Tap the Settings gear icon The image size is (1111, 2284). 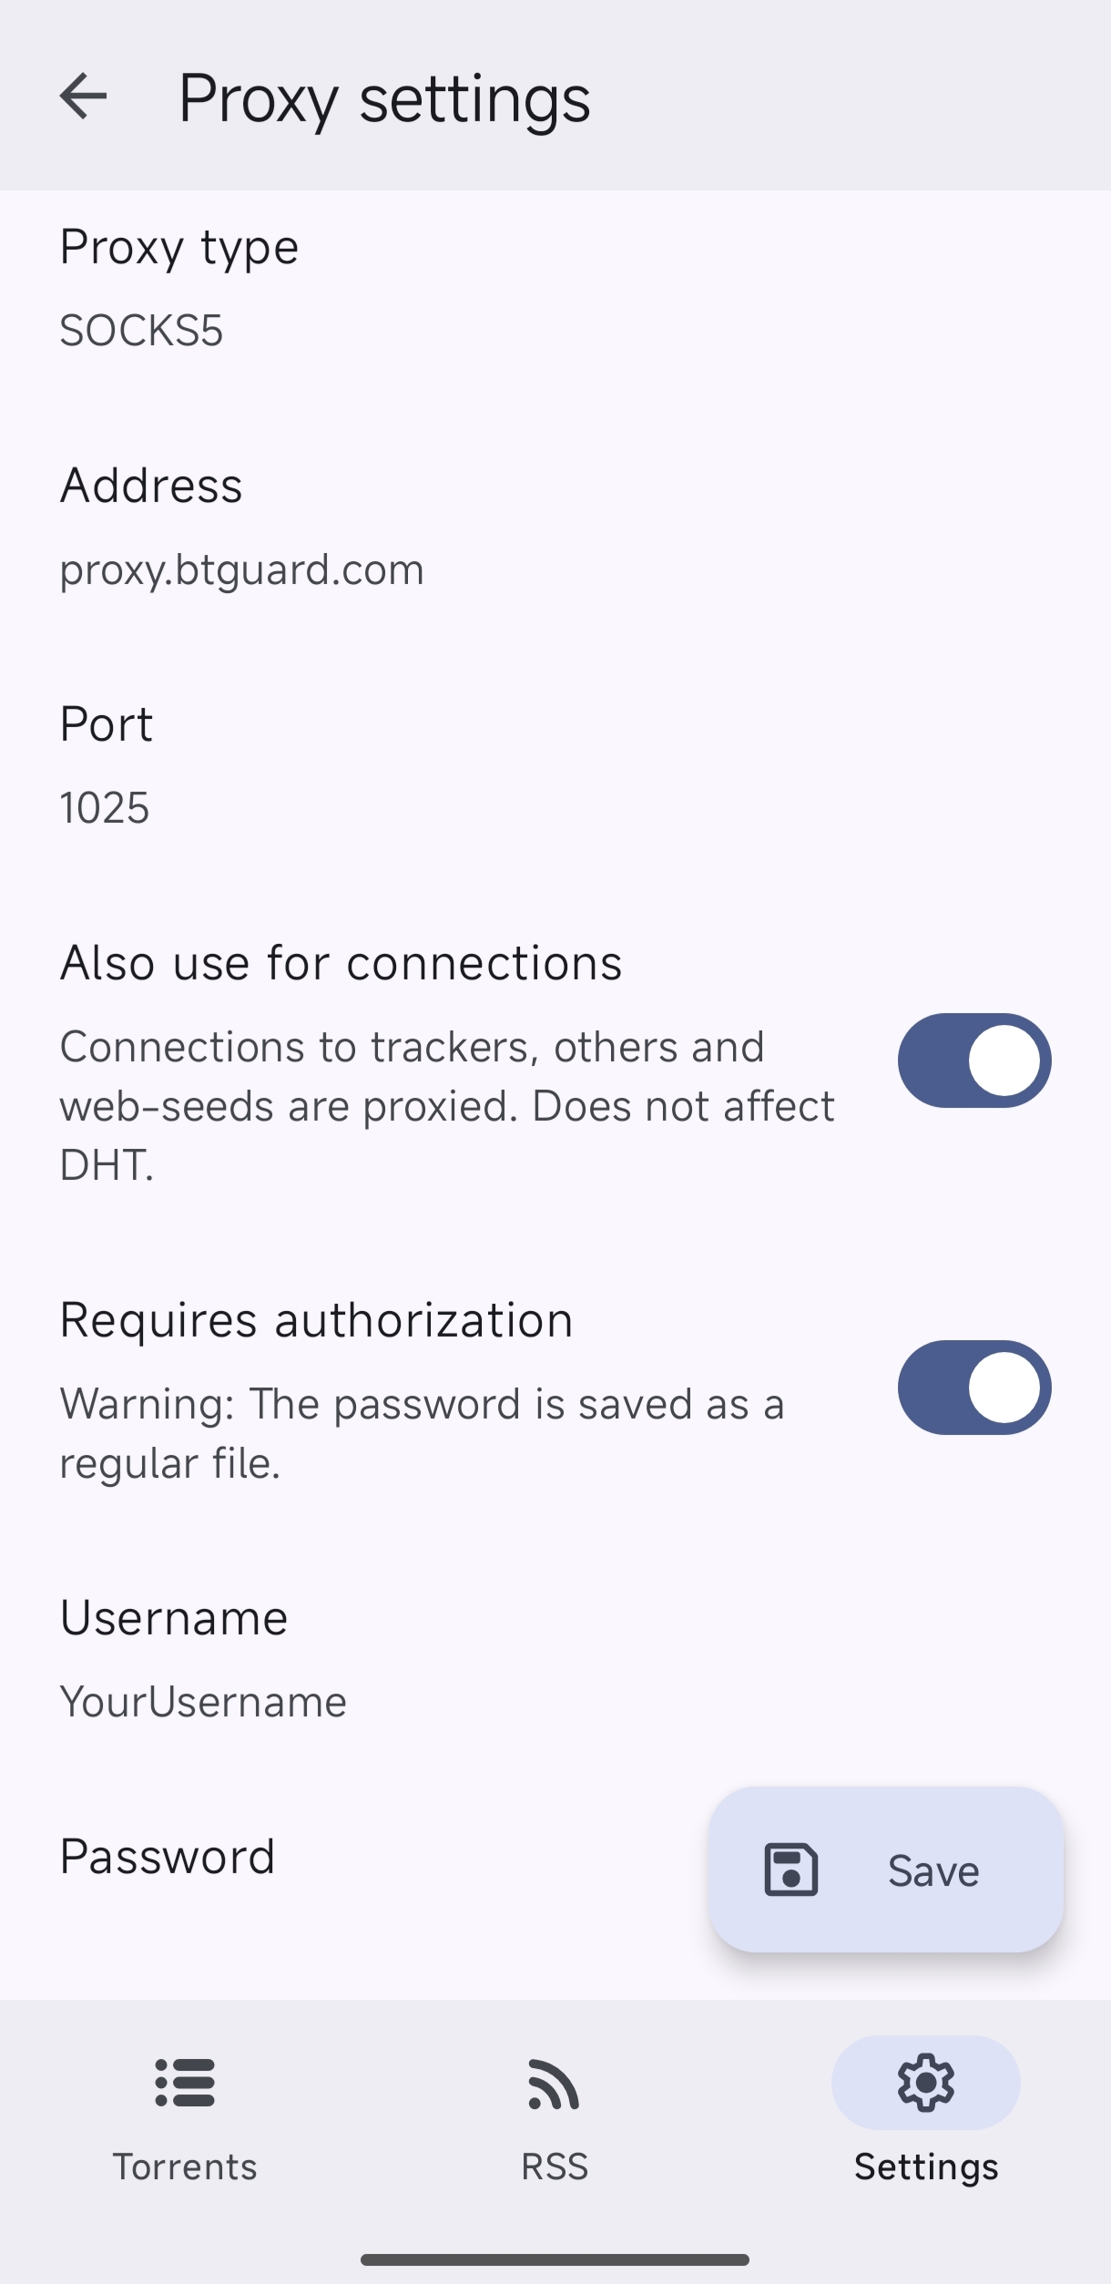(x=925, y=2083)
